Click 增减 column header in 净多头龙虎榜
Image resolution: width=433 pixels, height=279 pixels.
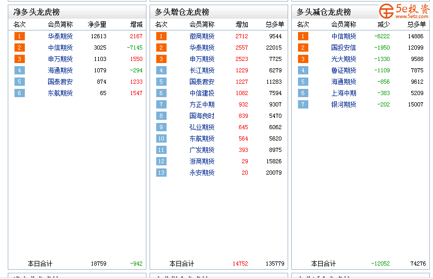tap(137, 24)
